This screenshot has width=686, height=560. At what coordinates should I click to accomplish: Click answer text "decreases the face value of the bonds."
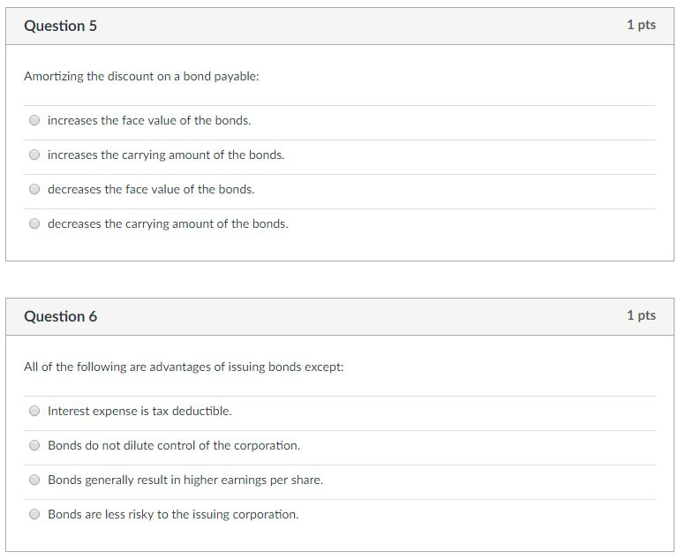(151, 189)
